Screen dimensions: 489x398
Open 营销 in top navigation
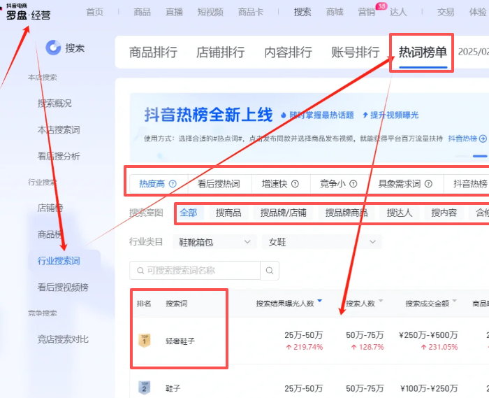367,12
